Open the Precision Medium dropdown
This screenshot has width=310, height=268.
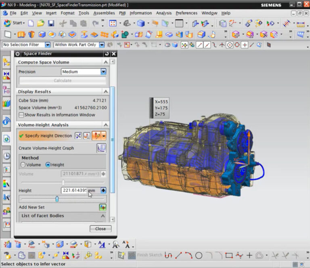pyautogui.click(x=103, y=72)
